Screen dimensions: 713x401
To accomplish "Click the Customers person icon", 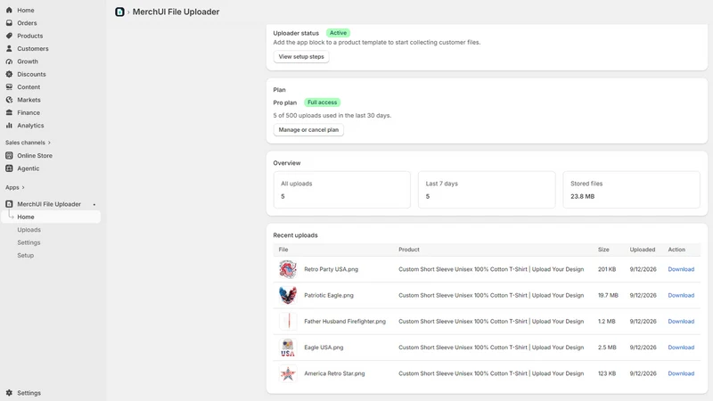I will click(9, 48).
